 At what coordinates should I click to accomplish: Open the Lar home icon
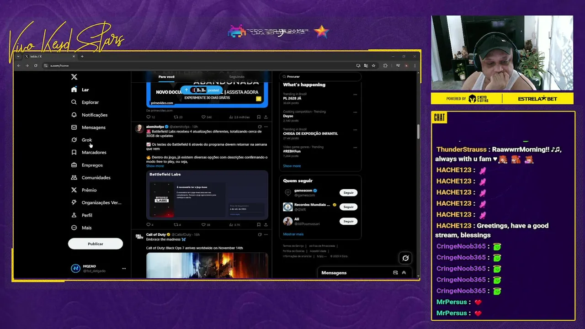[x=74, y=90]
